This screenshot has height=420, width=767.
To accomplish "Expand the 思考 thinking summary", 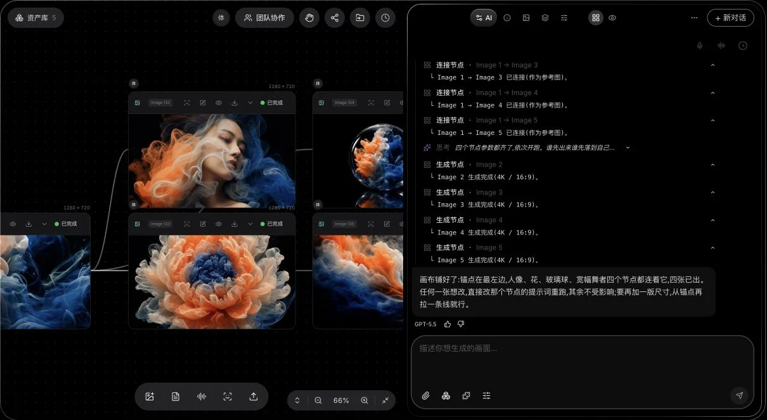I will [628, 148].
